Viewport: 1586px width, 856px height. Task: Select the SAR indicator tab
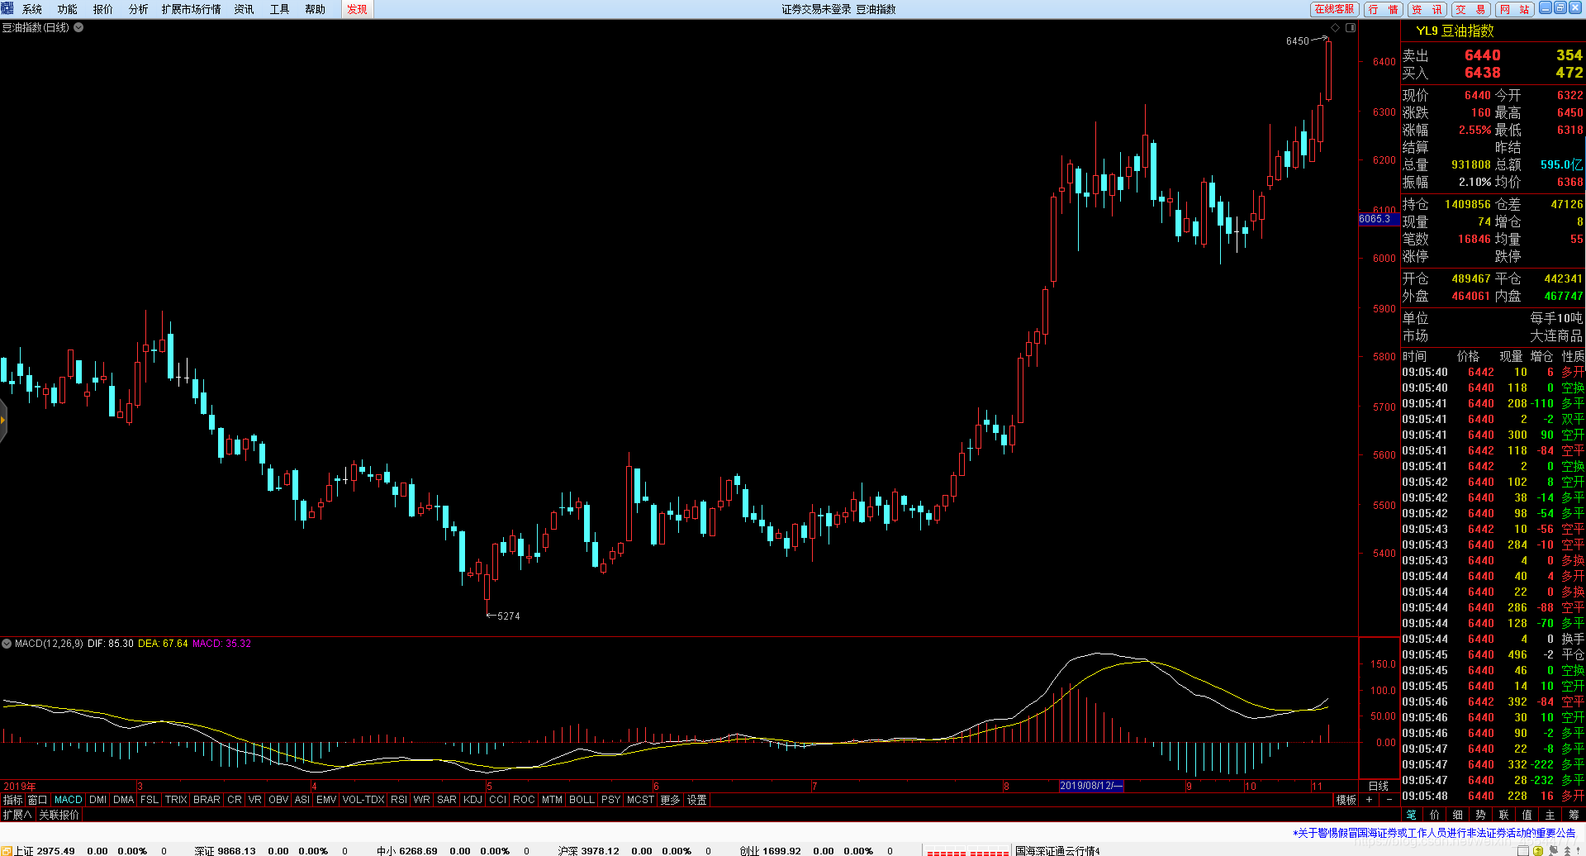(x=447, y=800)
